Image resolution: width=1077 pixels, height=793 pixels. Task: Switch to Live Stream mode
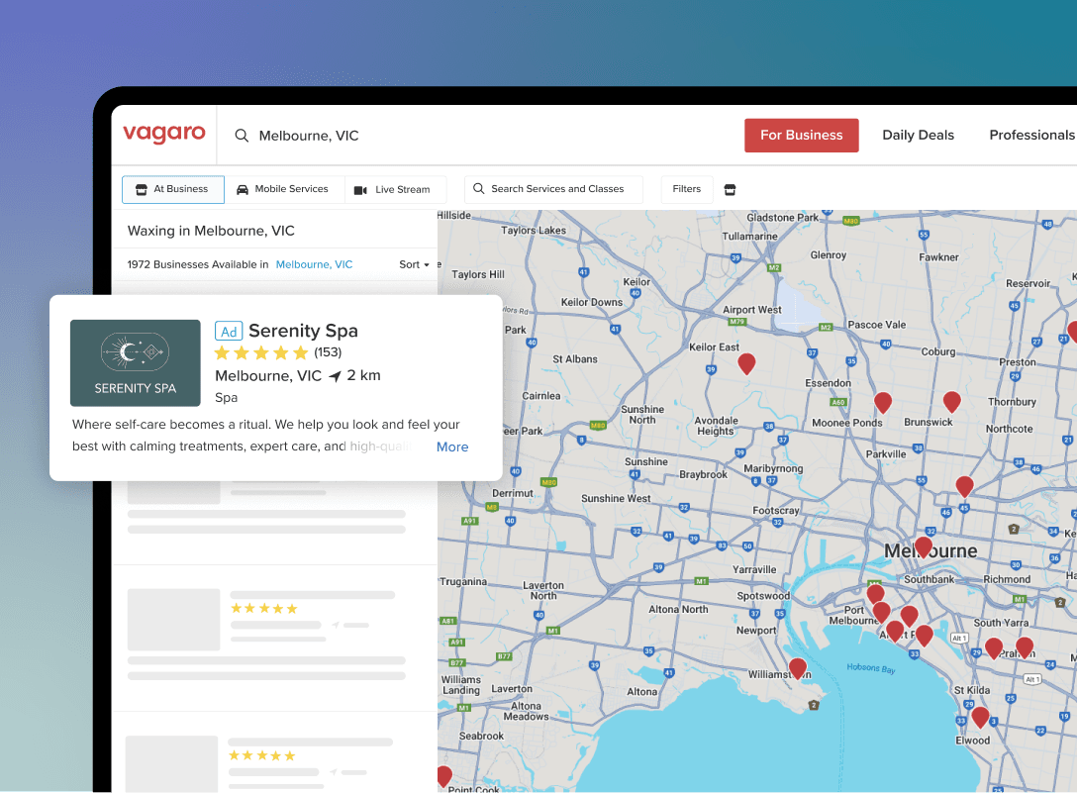[x=393, y=189]
